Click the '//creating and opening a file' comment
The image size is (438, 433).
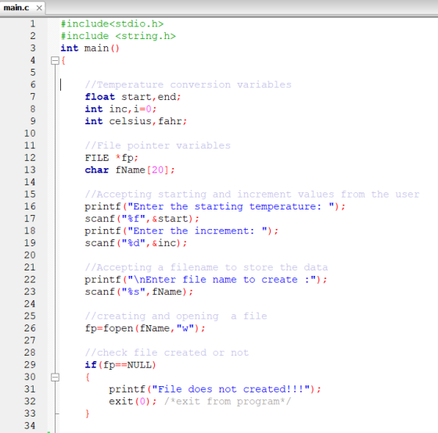click(x=176, y=317)
